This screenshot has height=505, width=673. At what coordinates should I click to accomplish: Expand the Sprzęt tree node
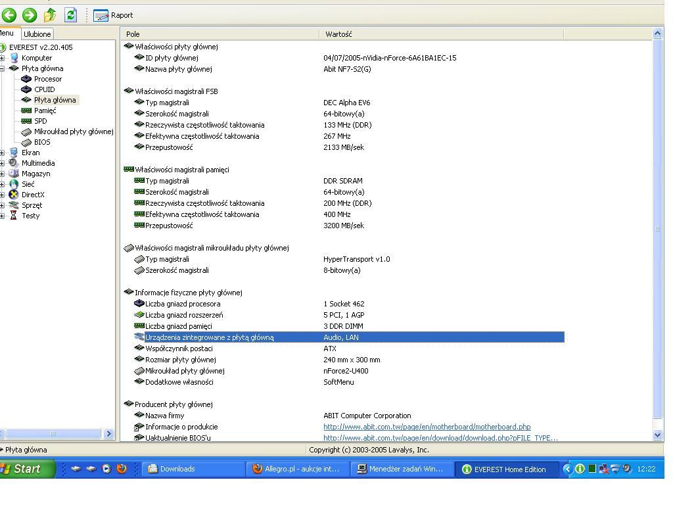tap(2, 205)
